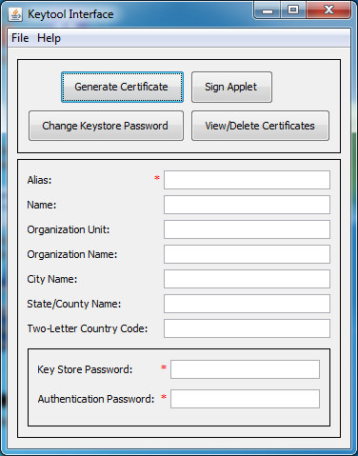Select the State/County Name text box
The width and height of the screenshot is (358, 456).
pyautogui.click(x=247, y=304)
